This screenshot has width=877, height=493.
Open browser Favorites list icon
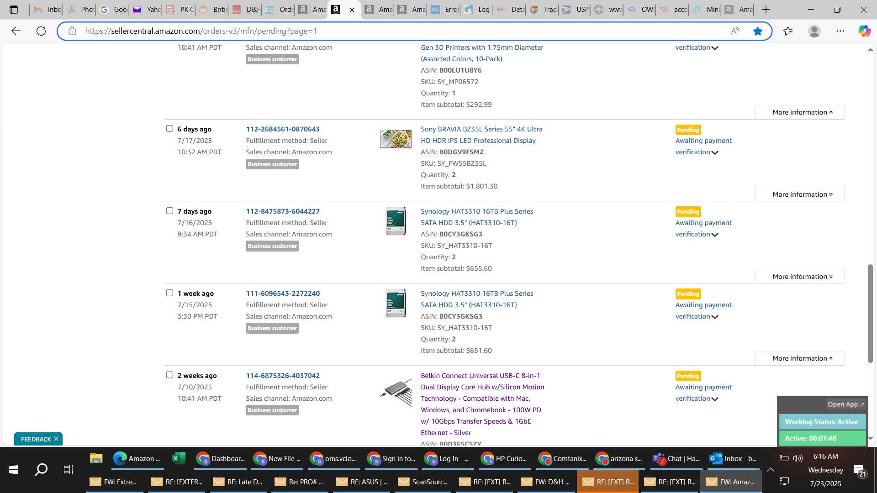(788, 31)
